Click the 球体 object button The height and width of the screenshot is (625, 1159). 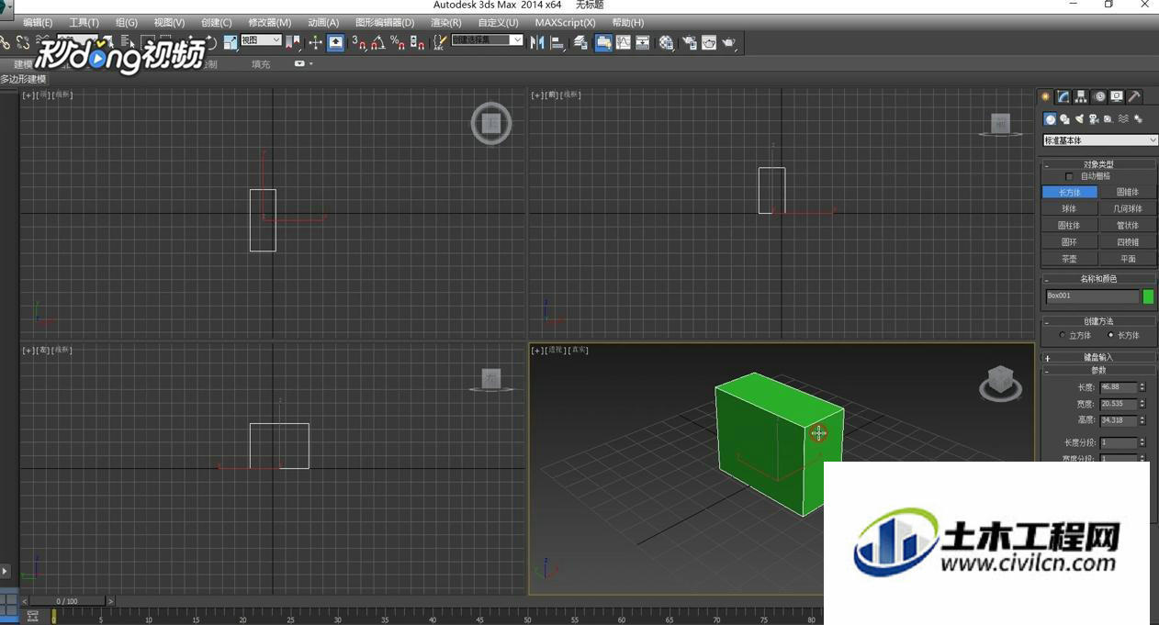(x=1070, y=208)
